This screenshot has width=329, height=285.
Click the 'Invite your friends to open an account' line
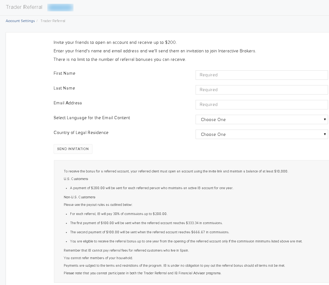tap(115, 43)
